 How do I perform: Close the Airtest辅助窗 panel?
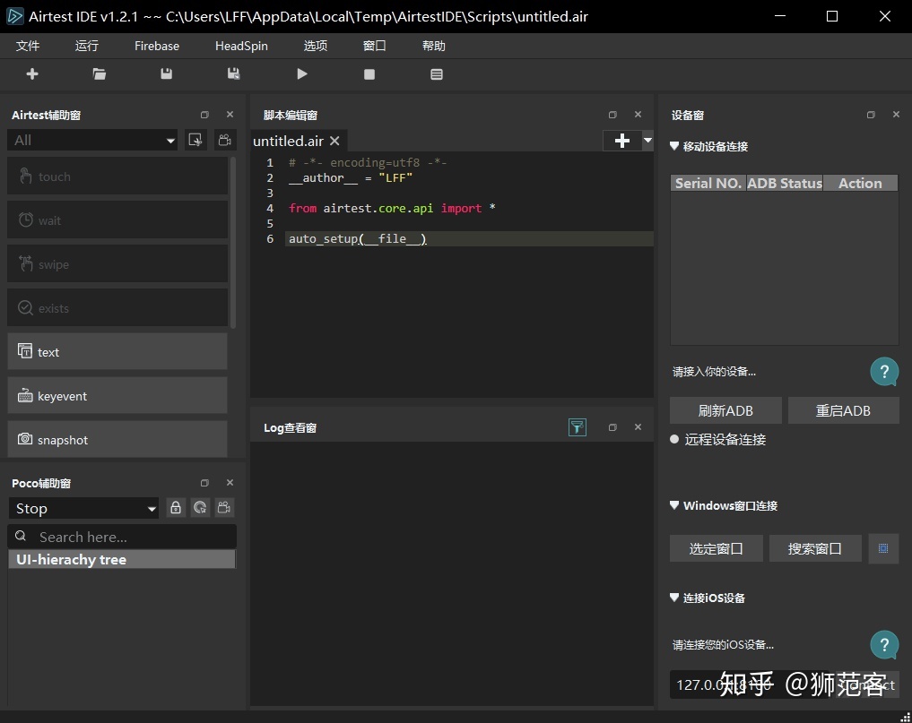(x=230, y=115)
